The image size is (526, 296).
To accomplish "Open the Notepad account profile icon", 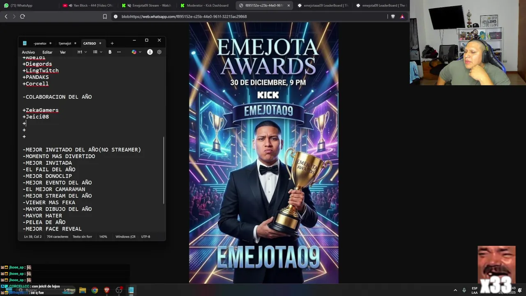I will (x=150, y=52).
